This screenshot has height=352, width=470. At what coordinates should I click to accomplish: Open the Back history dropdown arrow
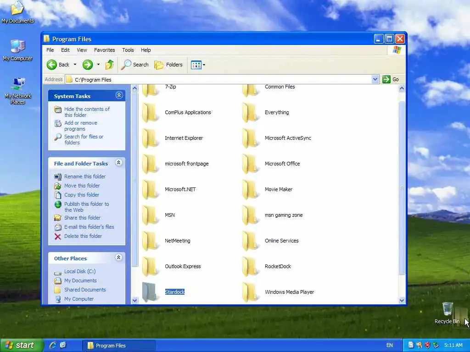click(x=75, y=65)
